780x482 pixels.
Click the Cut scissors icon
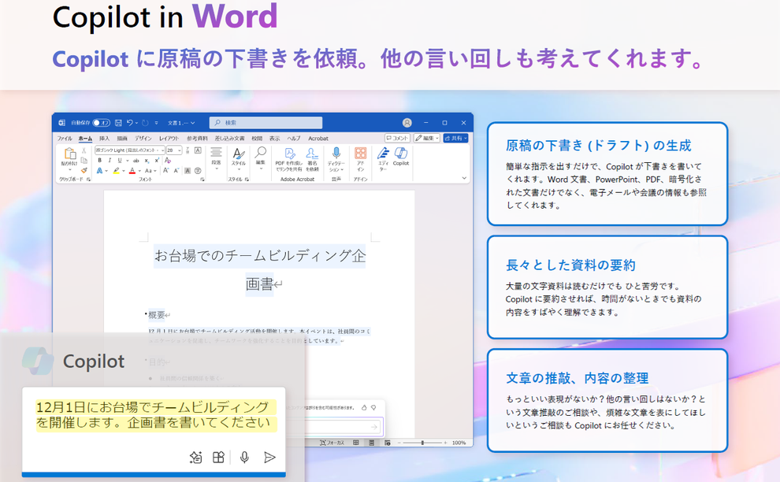[84, 150]
